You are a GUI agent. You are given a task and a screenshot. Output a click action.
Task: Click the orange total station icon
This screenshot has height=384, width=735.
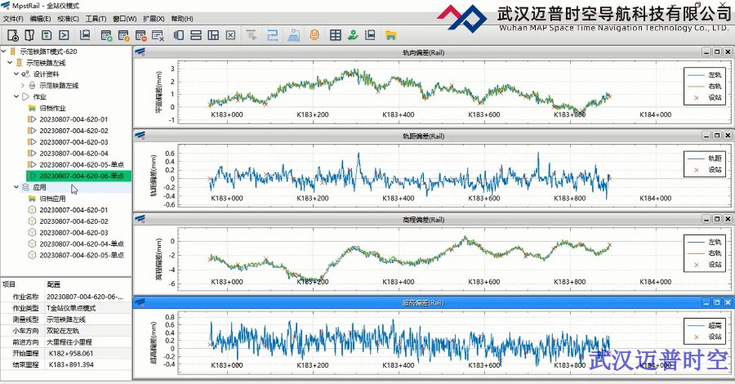pyautogui.click(x=314, y=34)
